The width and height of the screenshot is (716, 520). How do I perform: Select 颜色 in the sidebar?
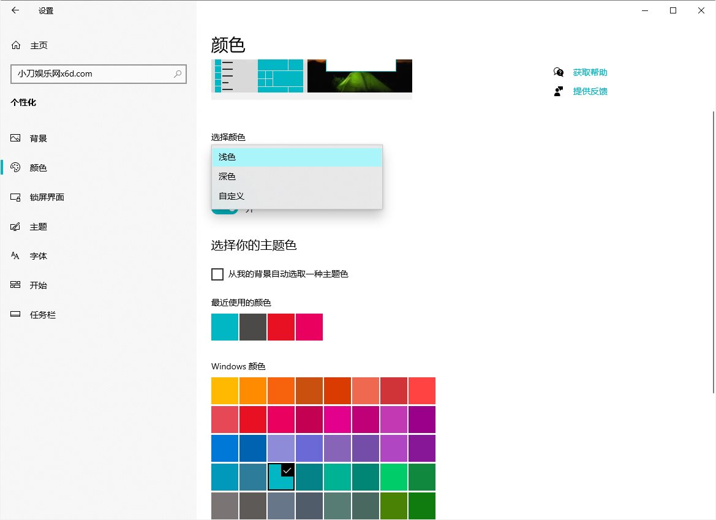pyautogui.click(x=38, y=168)
